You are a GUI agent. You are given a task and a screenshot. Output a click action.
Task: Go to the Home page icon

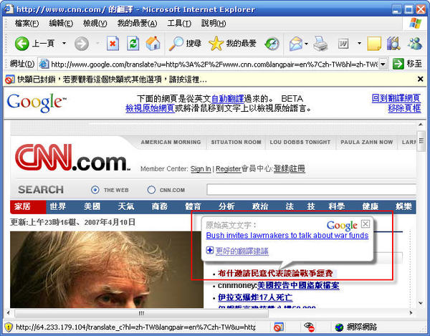point(153,44)
